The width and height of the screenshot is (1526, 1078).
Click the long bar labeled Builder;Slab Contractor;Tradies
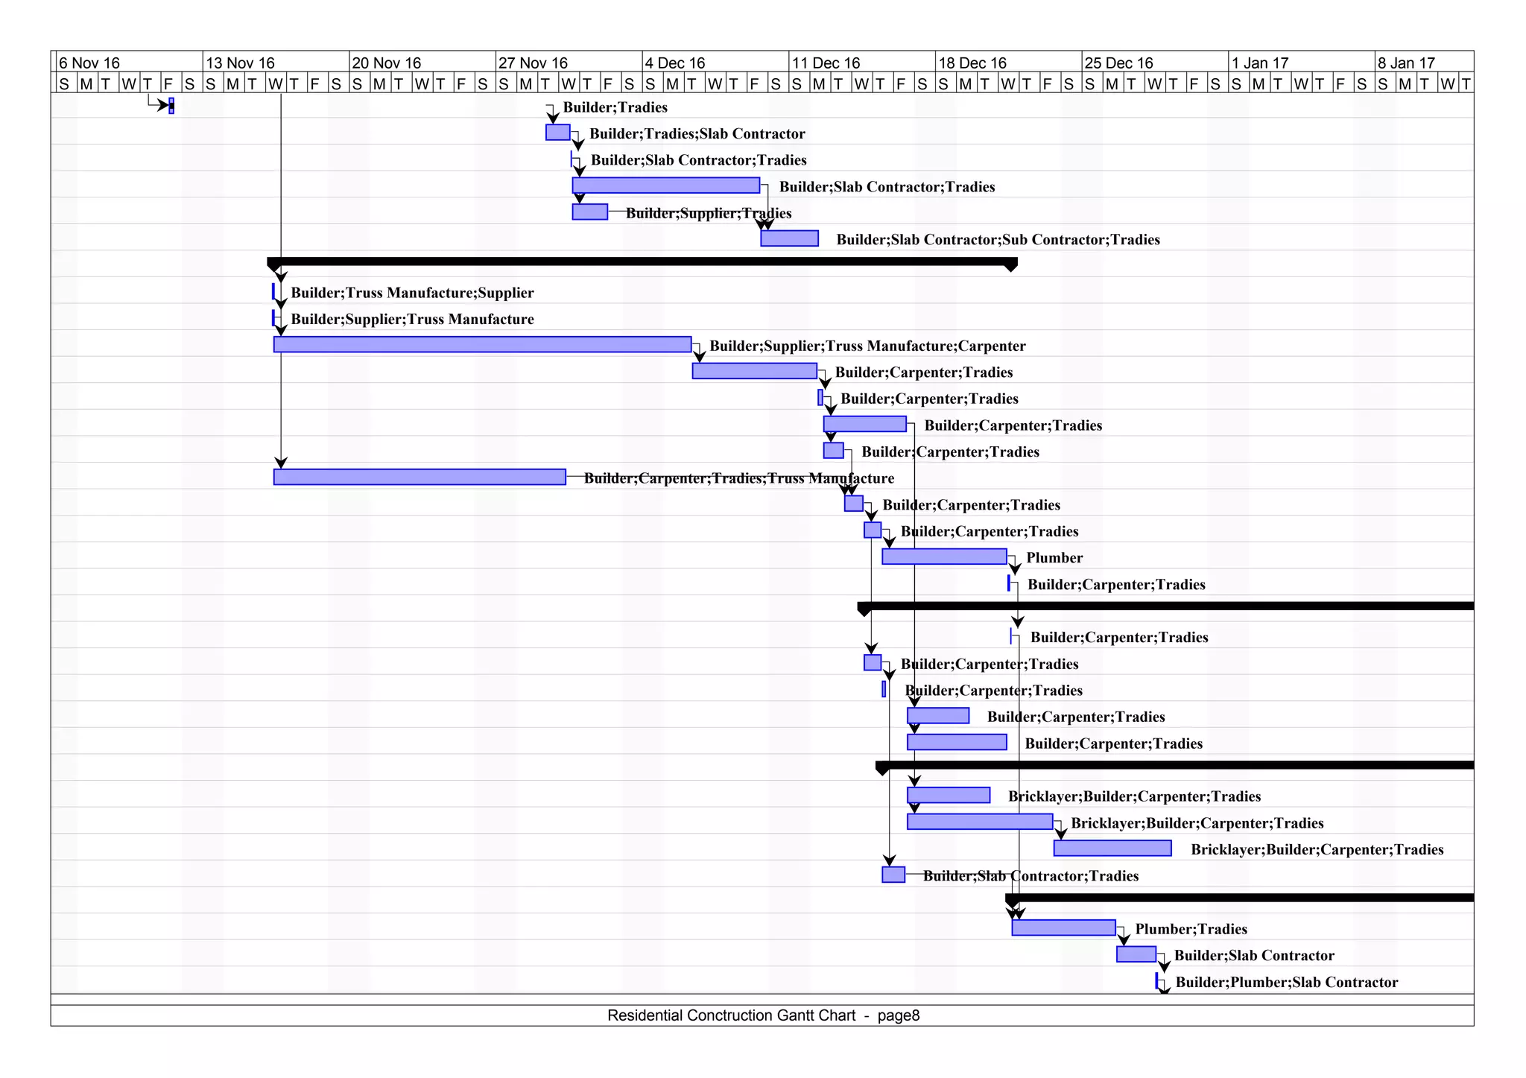666,186
